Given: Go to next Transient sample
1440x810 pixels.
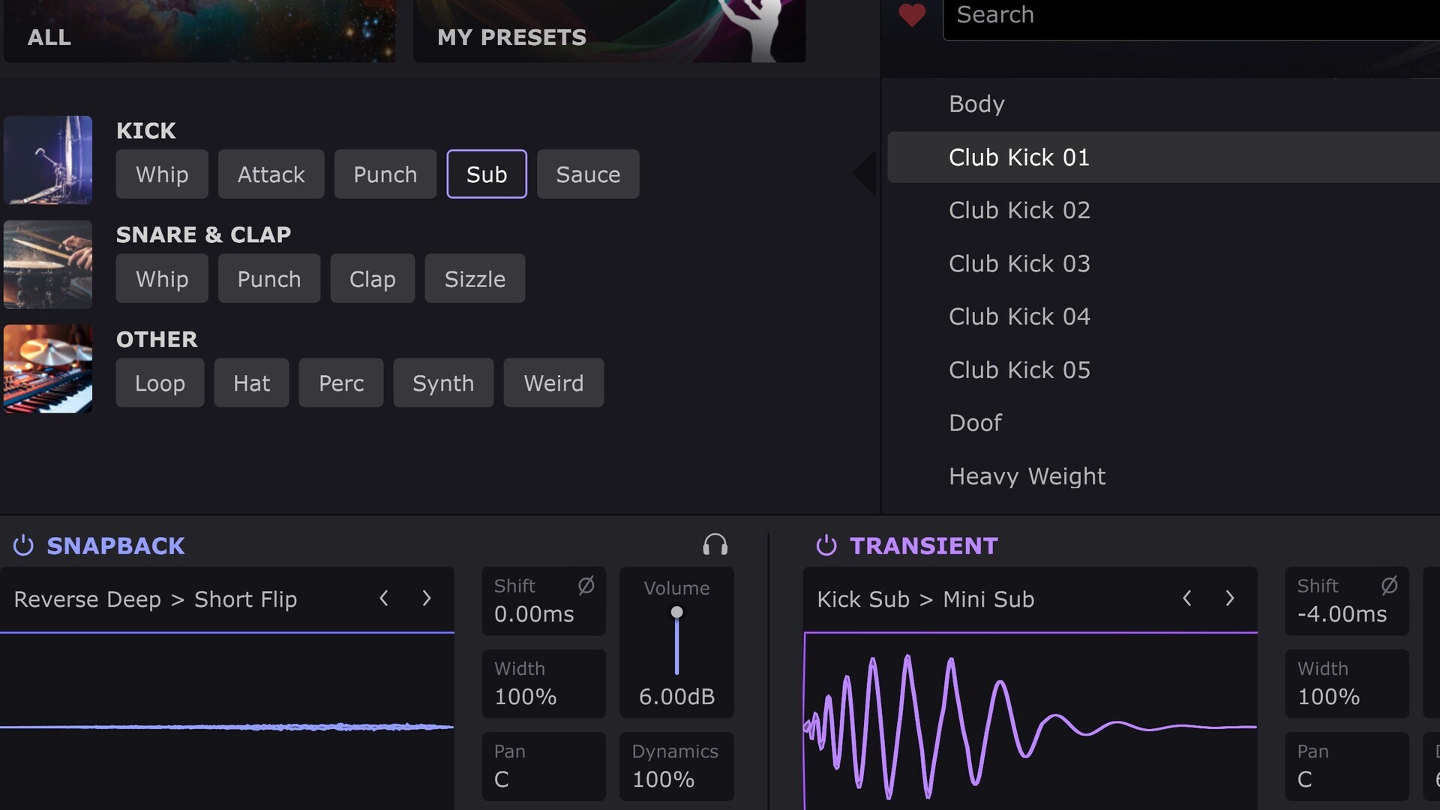Looking at the screenshot, I should (1230, 598).
